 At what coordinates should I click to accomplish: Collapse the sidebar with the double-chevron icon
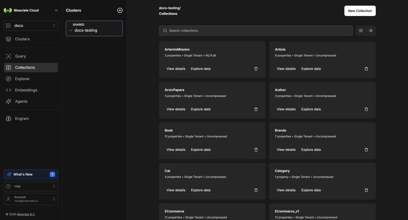pyautogui.click(x=56, y=10)
